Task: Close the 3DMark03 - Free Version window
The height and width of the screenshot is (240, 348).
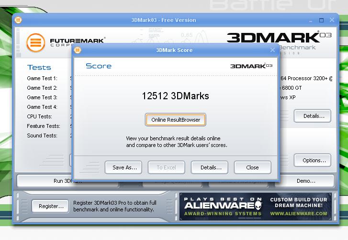Action: point(332,20)
